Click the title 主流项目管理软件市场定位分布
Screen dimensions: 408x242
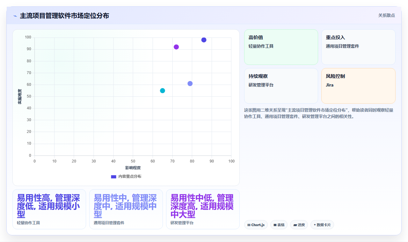click(64, 16)
